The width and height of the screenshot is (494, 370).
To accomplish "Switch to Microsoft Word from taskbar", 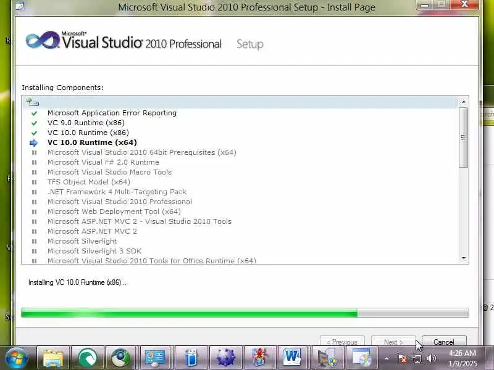I will pyautogui.click(x=292, y=358).
